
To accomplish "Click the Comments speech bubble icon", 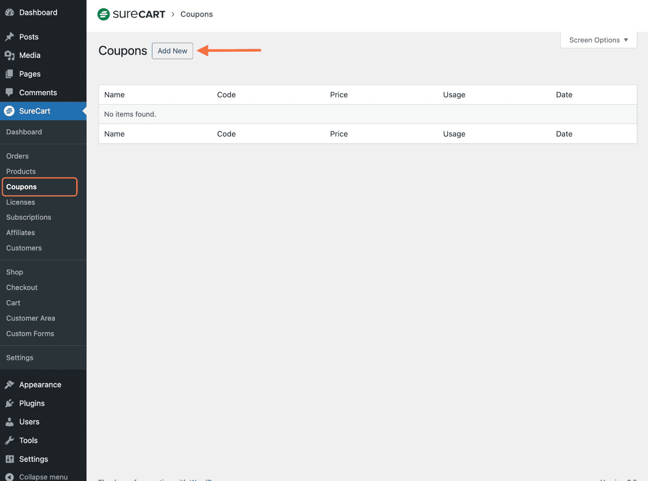I will click(x=9, y=93).
